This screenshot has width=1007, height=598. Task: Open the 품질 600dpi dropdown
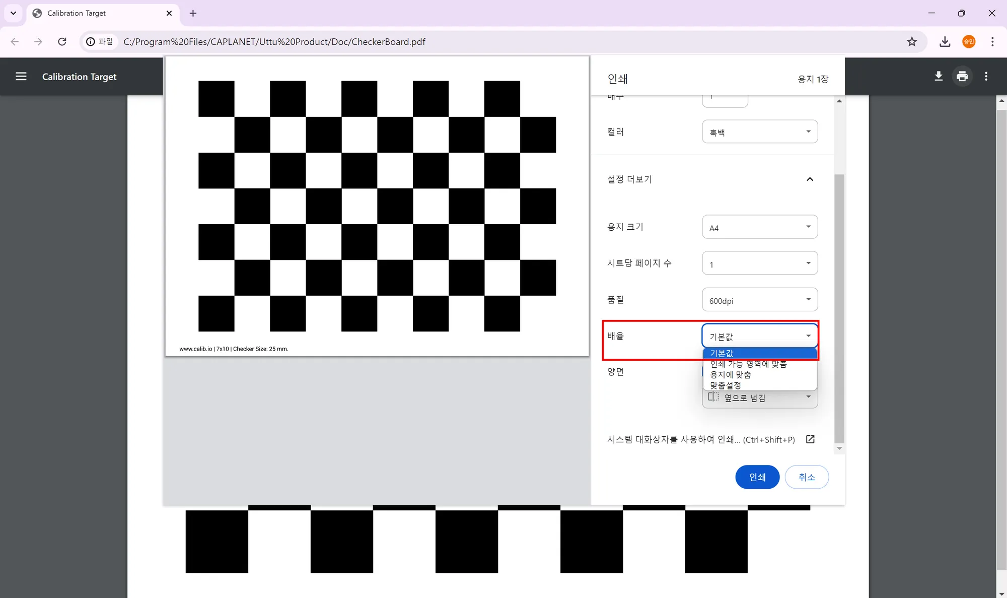coord(759,300)
